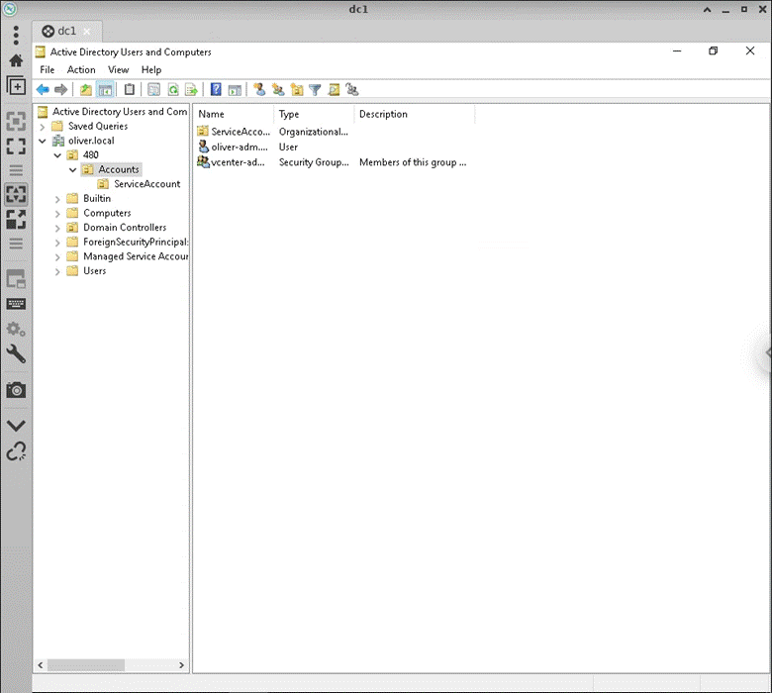Open the View menu
Screen dimensions: 772x693
point(118,70)
